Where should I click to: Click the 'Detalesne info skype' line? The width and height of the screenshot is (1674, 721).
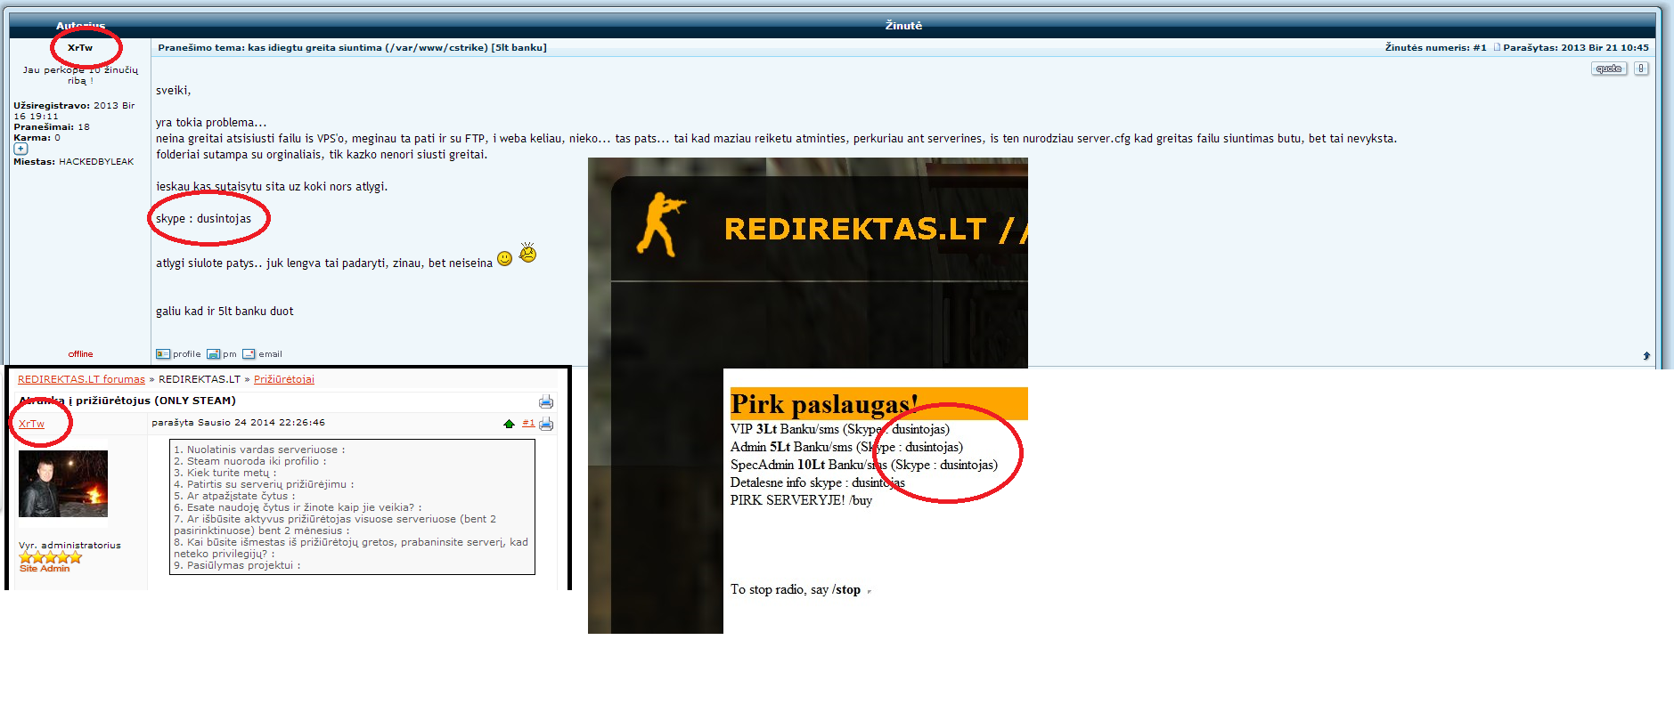coord(818,482)
